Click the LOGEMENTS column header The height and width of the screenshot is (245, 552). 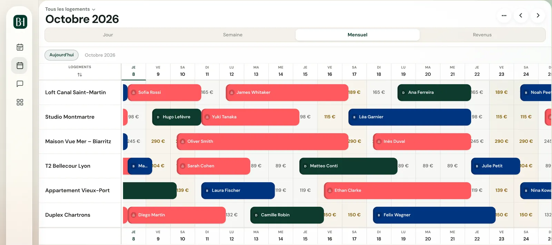(x=80, y=67)
